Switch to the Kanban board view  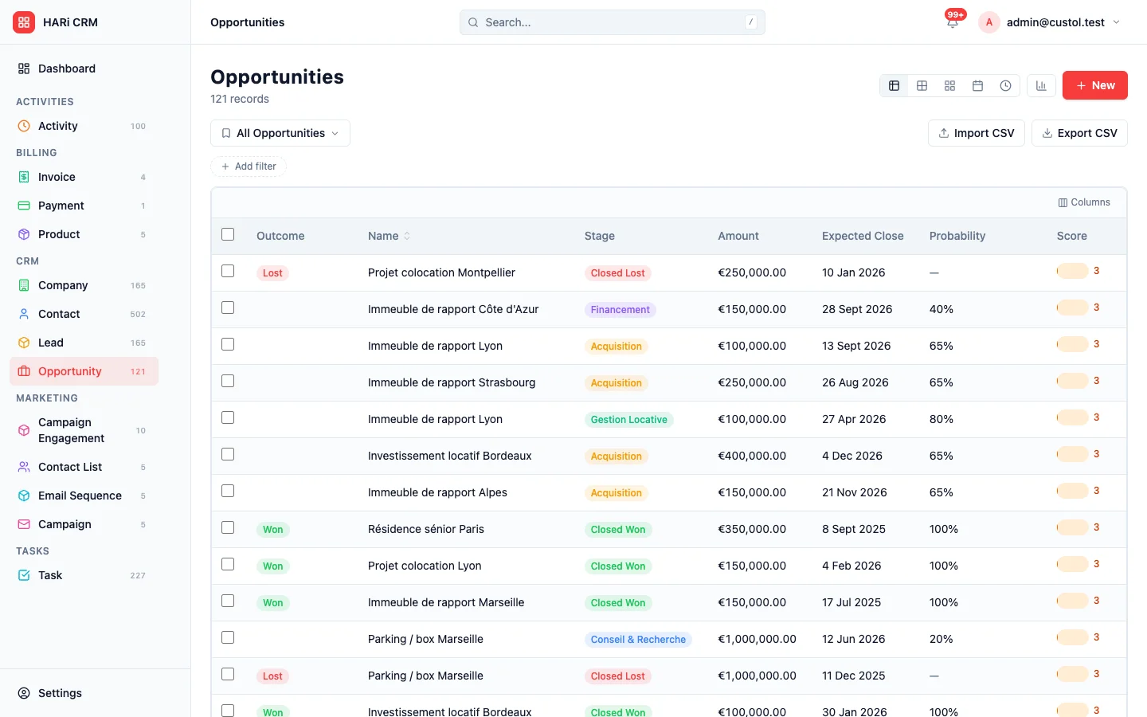click(x=922, y=85)
